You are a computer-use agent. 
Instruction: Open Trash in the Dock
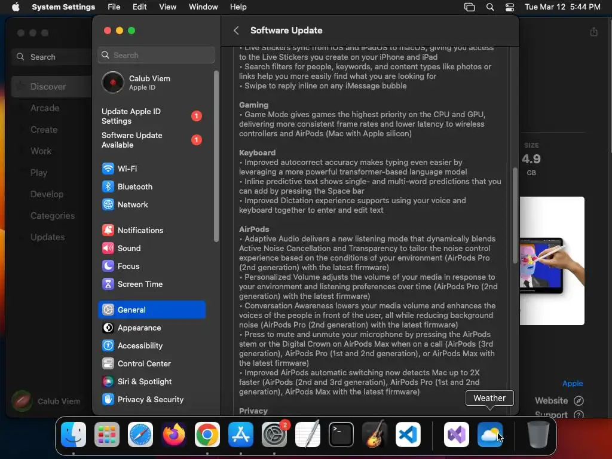point(538,434)
